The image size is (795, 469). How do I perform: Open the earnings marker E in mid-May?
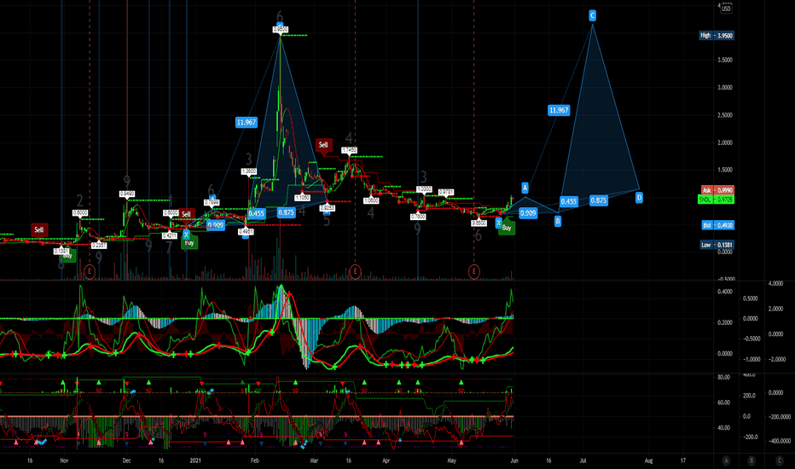(474, 272)
